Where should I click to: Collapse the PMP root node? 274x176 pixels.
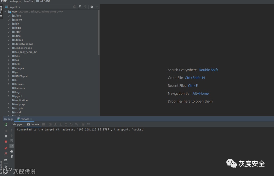point(5,11)
